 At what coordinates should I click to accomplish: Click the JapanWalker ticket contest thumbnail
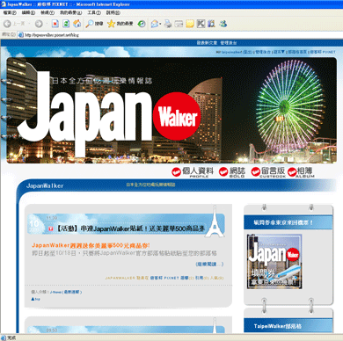click(x=274, y=262)
